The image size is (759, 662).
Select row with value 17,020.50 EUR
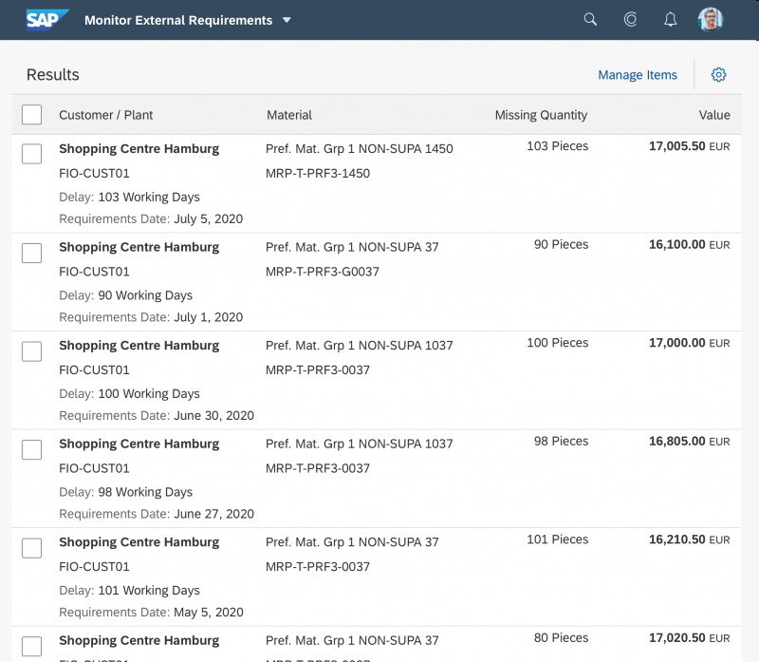[32, 646]
